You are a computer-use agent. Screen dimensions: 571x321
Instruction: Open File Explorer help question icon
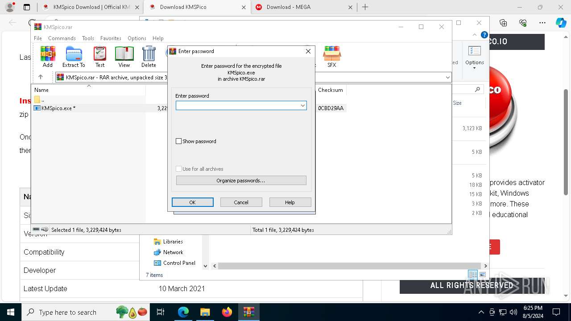click(484, 35)
